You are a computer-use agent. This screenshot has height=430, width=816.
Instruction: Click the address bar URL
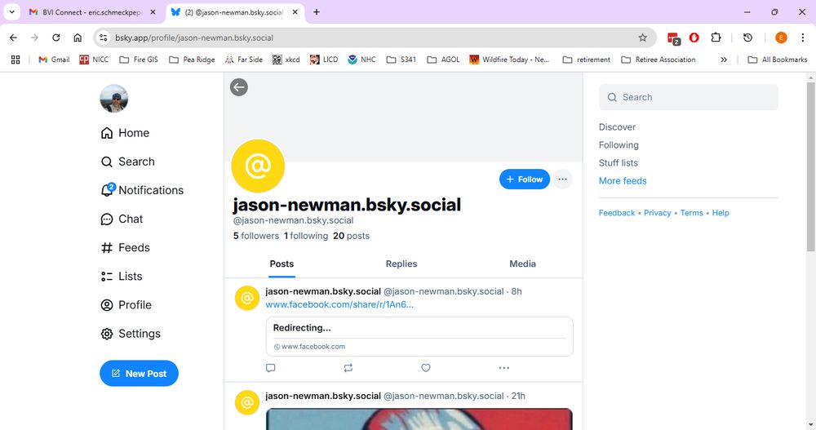pos(194,38)
